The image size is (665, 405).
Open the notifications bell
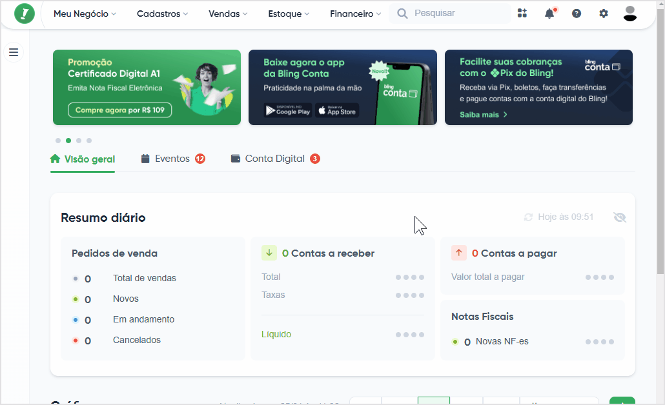[549, 14]
